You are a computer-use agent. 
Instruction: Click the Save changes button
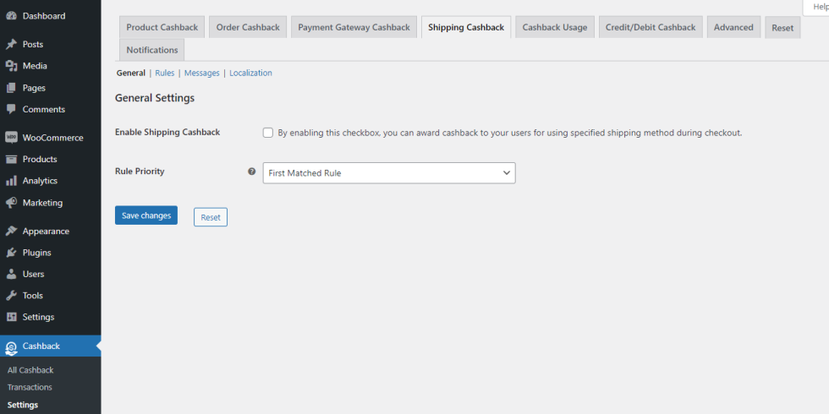tap(146, 215)
